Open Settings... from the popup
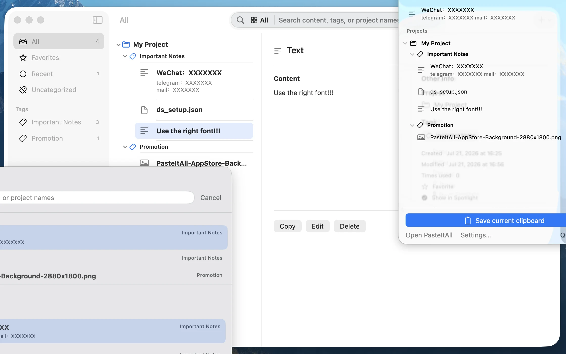This screenshot has height=354, width=566. tap(476, 235)
